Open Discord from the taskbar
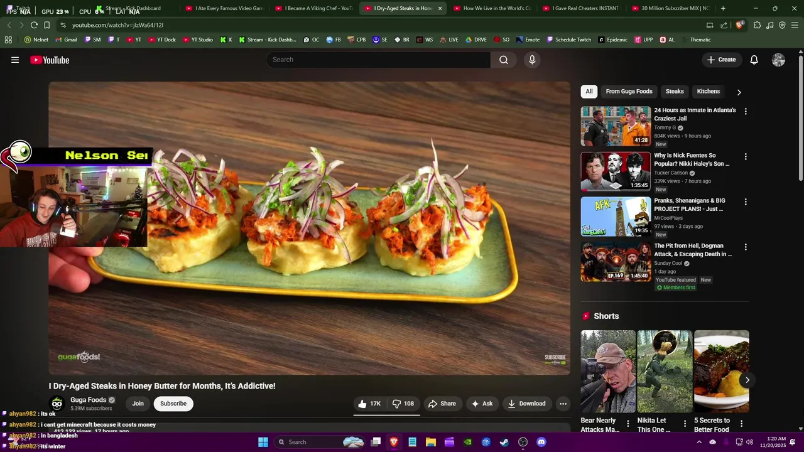The height and width of the screenshot is (452, 804). (x=541, y=442)
